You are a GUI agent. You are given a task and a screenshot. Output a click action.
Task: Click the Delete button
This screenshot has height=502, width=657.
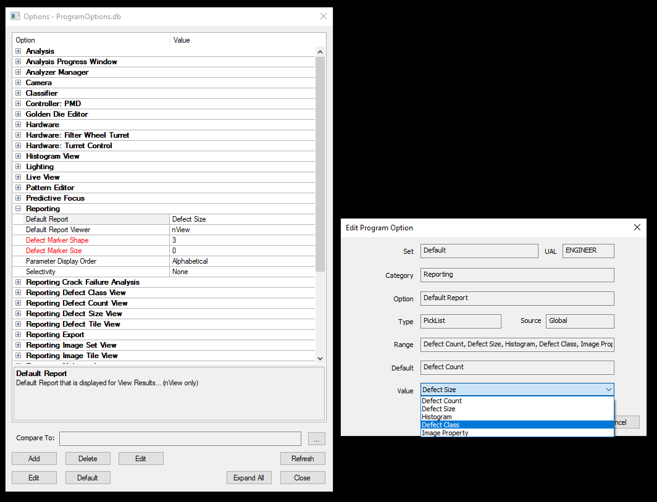pos(88,459)
